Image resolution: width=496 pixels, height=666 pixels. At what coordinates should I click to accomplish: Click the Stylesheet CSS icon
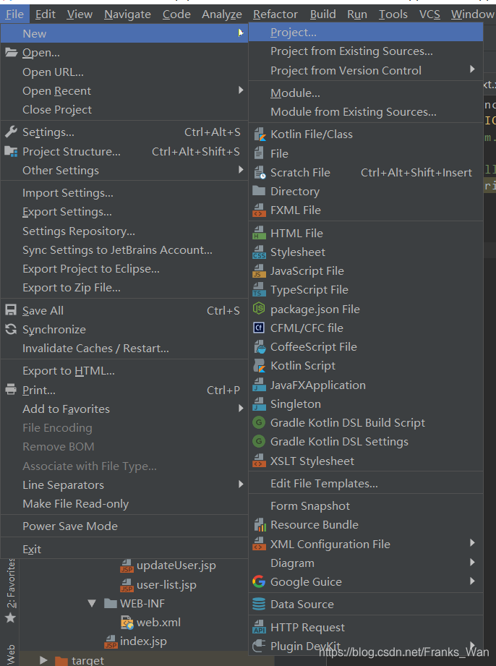click(x=259, y=252)
